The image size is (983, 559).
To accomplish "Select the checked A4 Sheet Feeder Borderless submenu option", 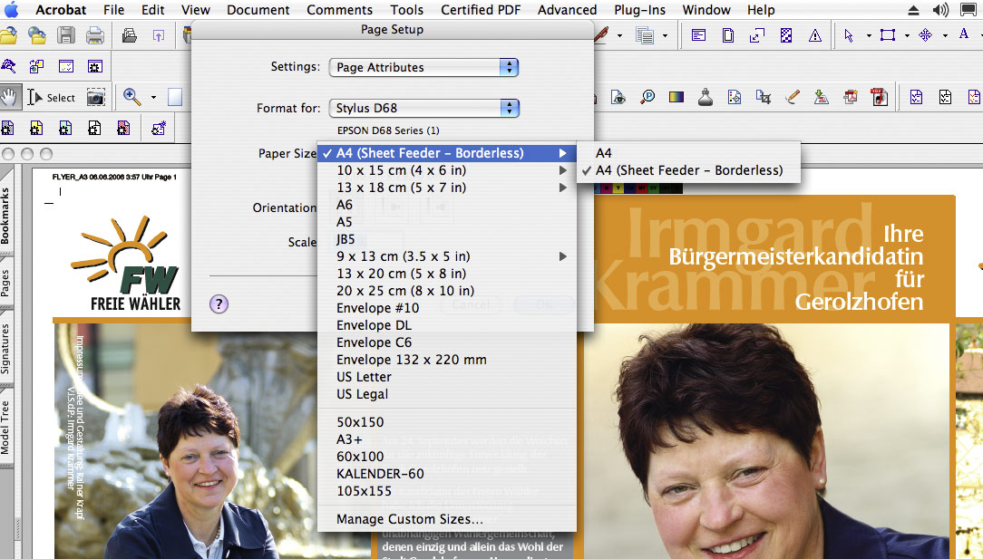I will coord(688,170).
